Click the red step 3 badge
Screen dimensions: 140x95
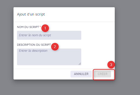pos(111,65)
